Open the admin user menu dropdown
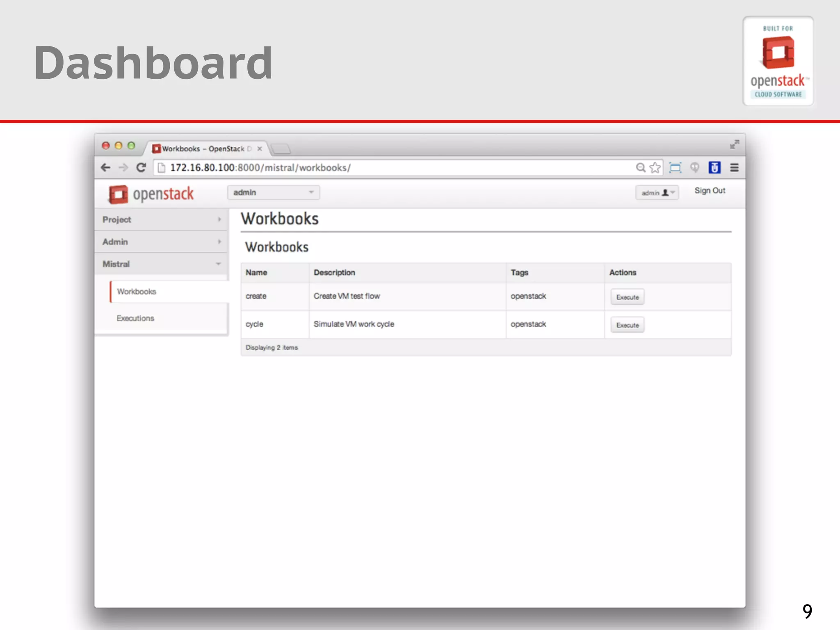Viewport: 840px width, 630px height. (x=657, y=192)
